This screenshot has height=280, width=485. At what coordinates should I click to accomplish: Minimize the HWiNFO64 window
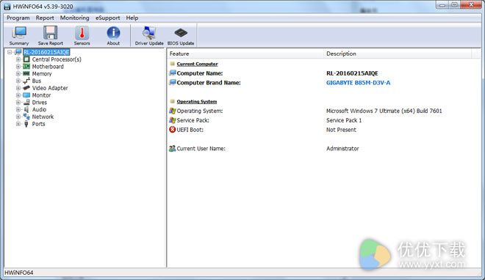(x=442, y=4)
